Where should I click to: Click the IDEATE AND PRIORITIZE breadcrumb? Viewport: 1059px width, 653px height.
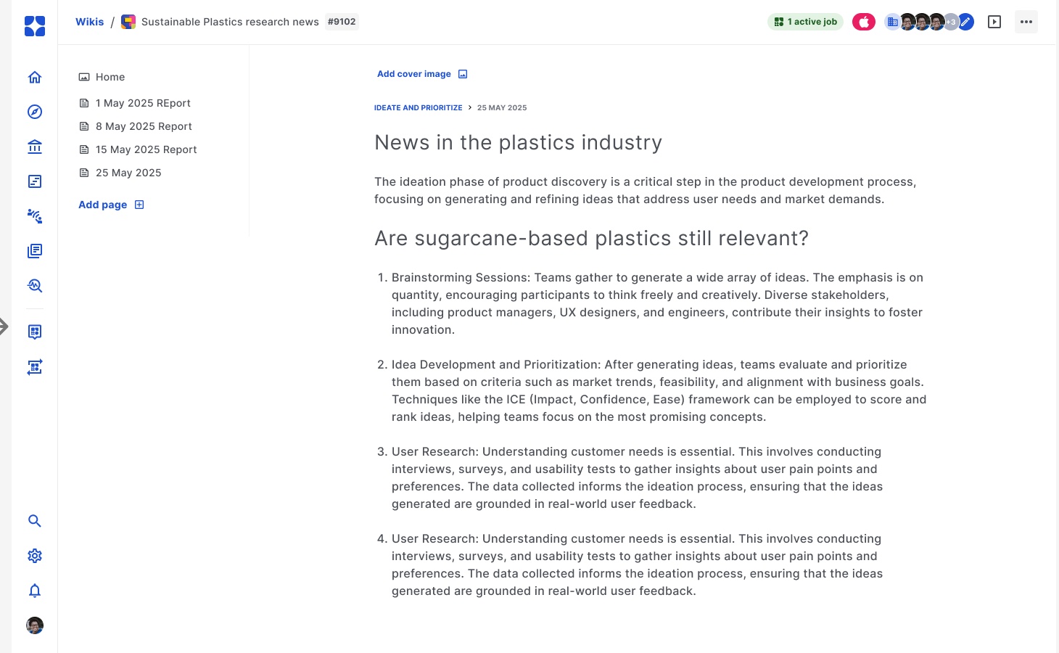[x=419, y=107]
